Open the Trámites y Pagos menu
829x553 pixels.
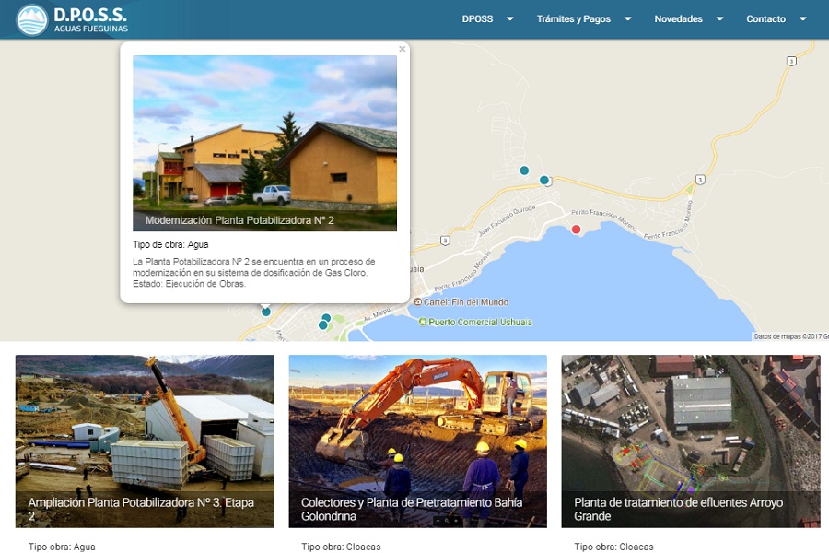pyautogui.click(x=574, y=19)
